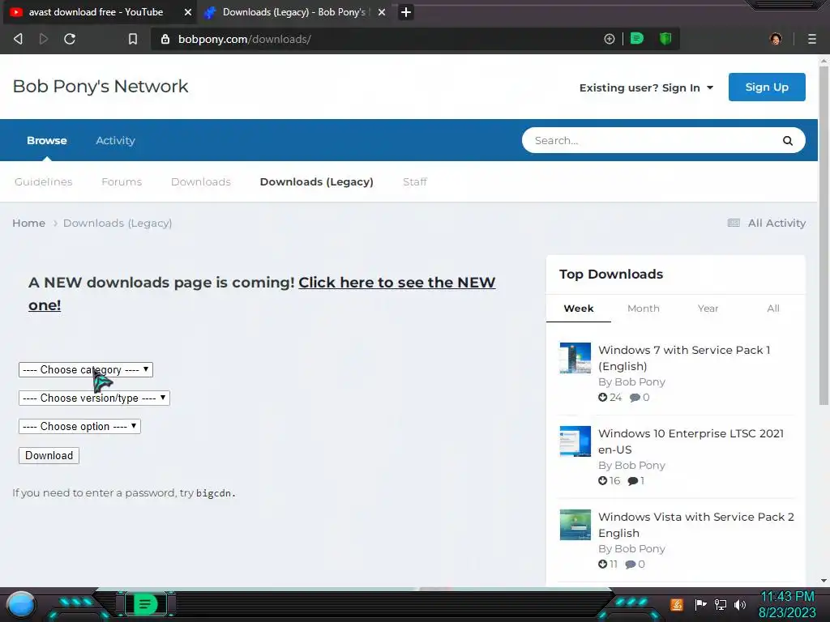Click the Search input field
This screenshot has height=622, width=830.
tap(653, 141)
